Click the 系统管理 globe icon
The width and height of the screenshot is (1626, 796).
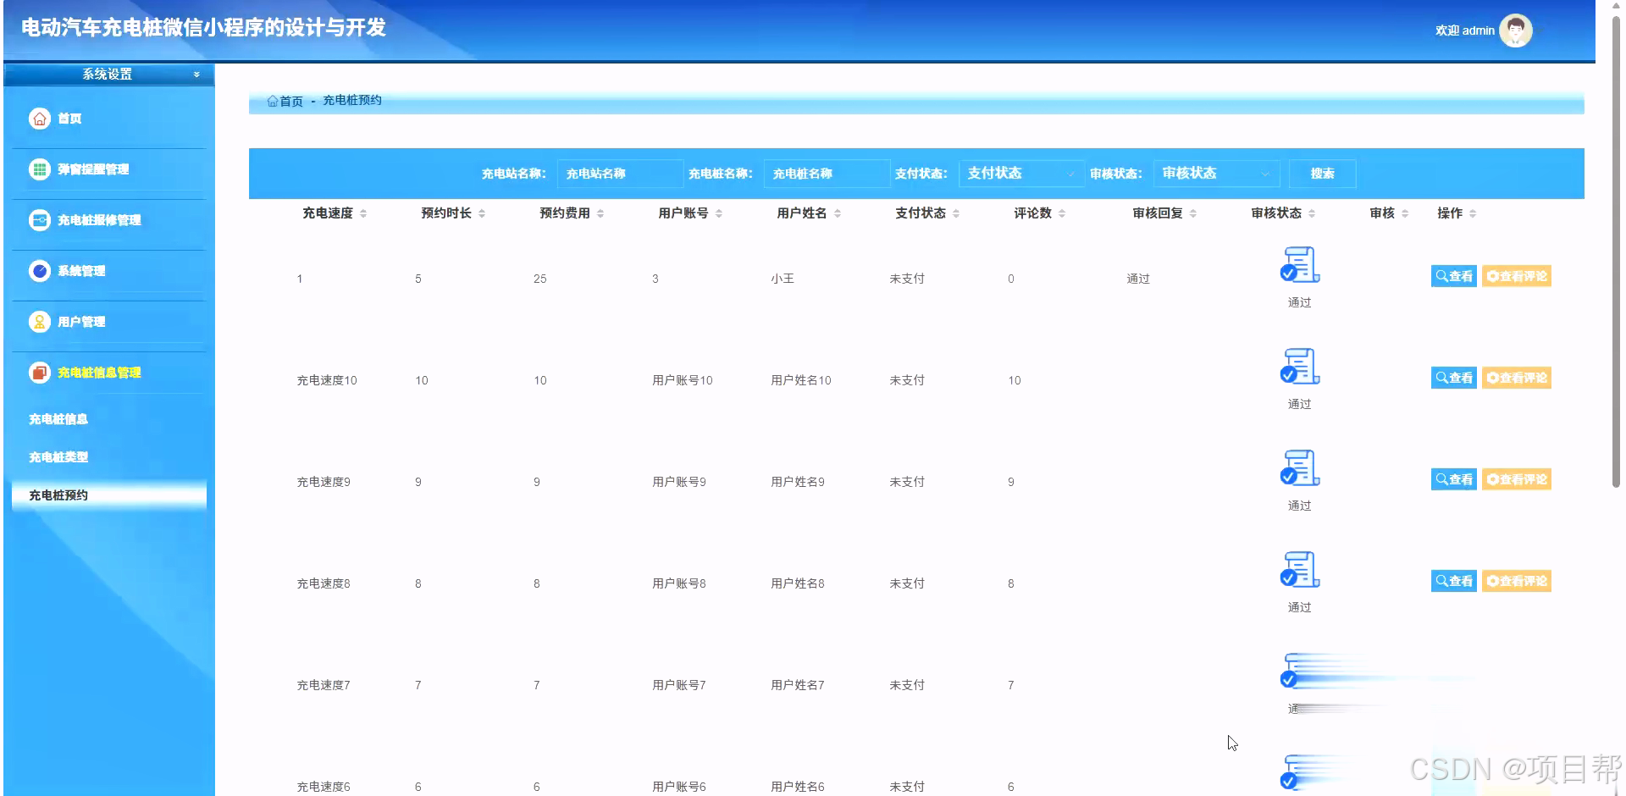click(39, 271)
